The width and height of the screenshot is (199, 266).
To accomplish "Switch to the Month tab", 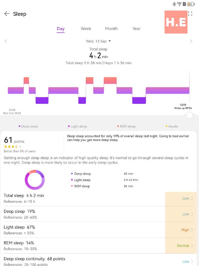I will (111, 29).
